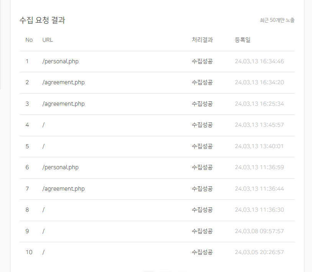312x272 pixels.
Task: Click the 등록일 column header
Action: 242,40
